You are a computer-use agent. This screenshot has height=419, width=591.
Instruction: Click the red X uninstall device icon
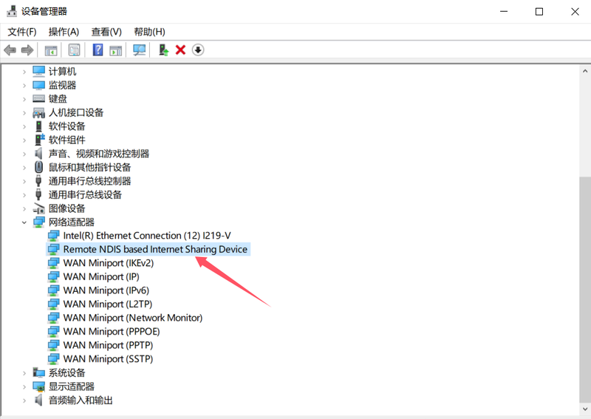coord(180,50)
